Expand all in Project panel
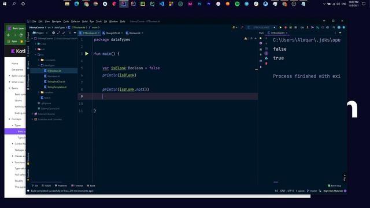 pyautogui.click(x=58, y=33)
